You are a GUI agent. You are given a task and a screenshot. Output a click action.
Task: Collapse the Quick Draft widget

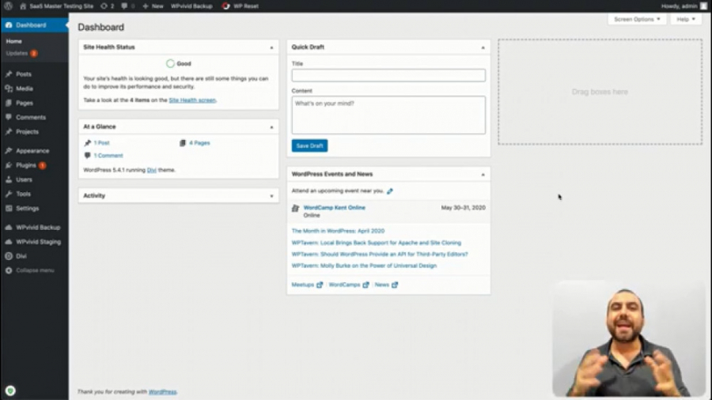click(483, 47)
